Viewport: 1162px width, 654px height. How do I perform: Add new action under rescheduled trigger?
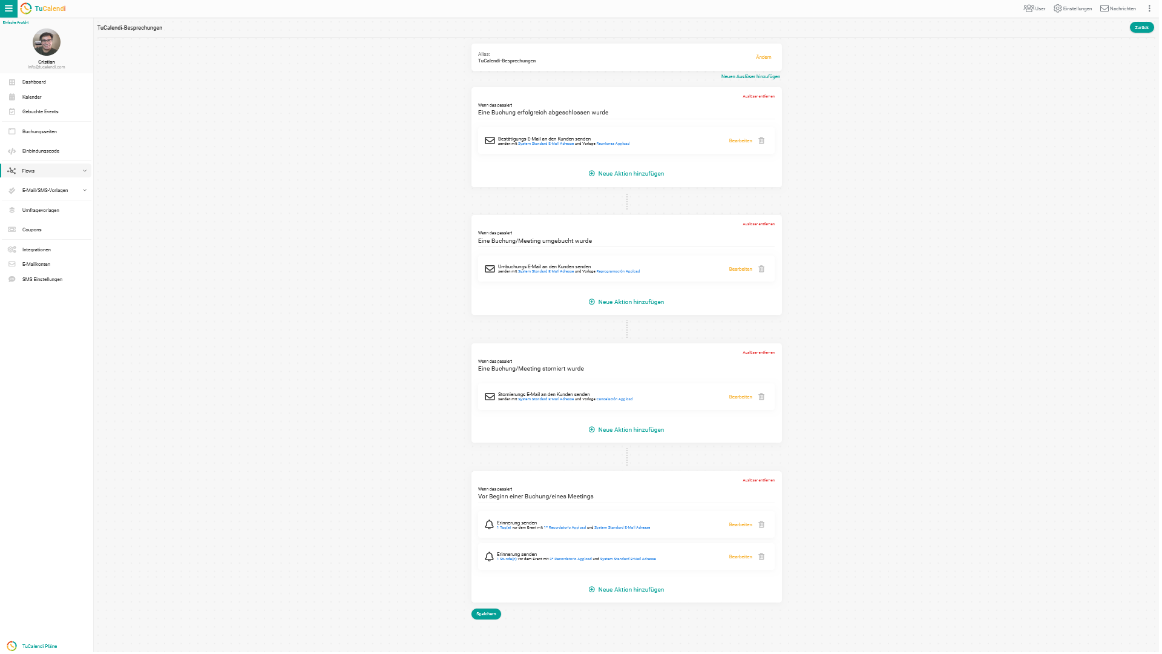(626, 302)
